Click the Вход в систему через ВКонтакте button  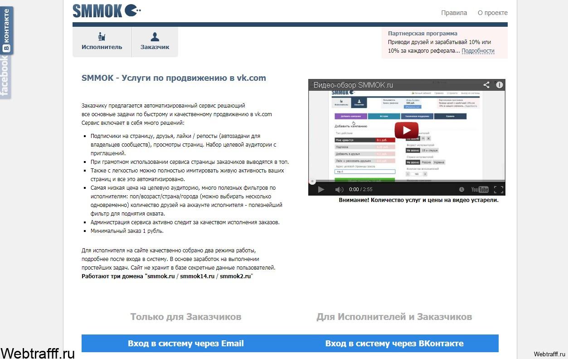coord(394,344)
